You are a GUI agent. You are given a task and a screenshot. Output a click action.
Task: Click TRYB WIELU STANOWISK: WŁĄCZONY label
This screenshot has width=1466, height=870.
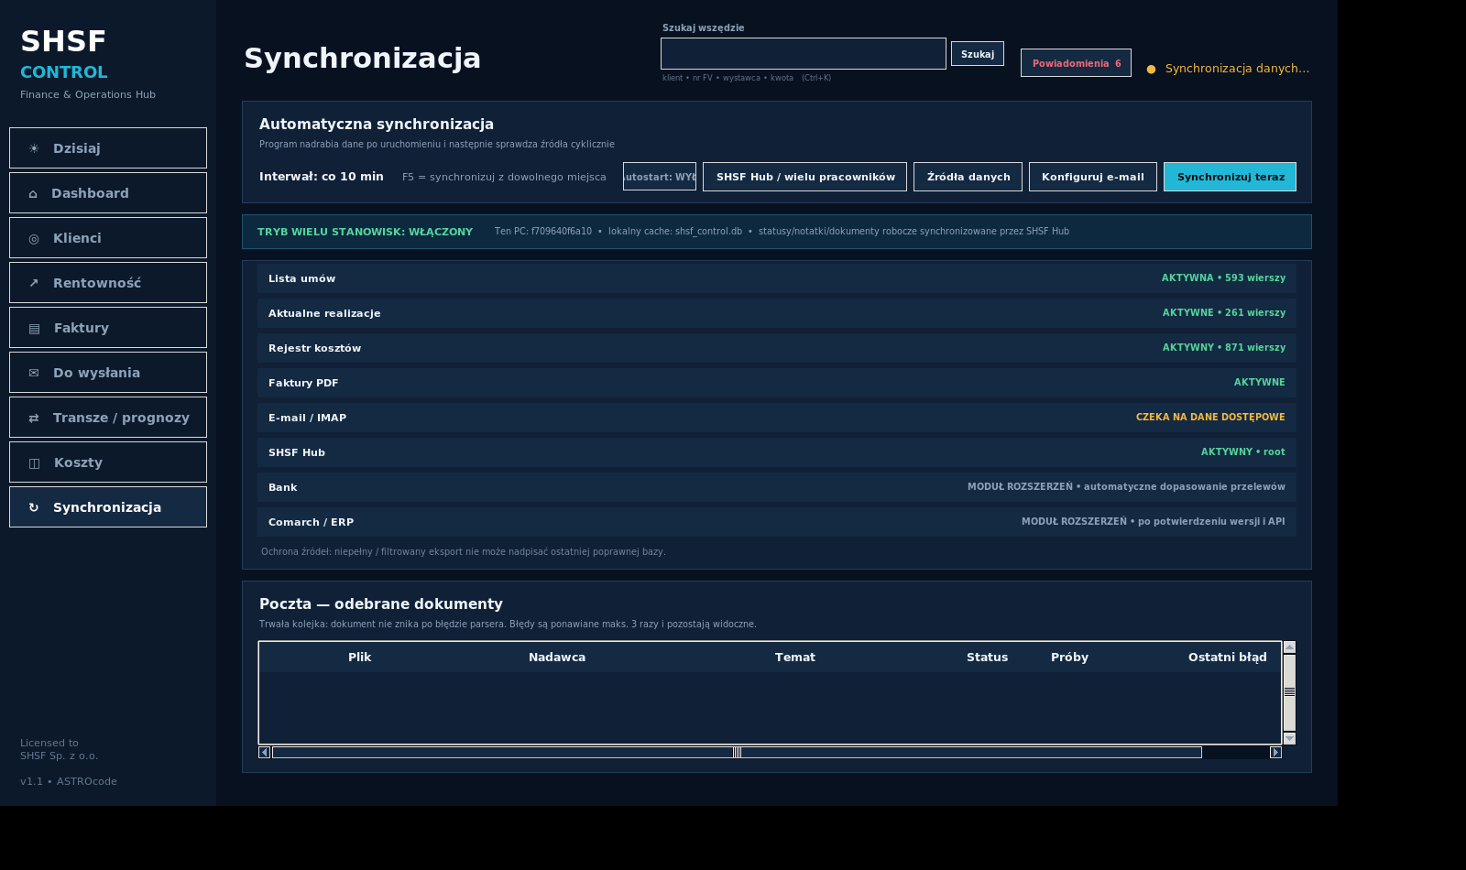[365, 232]
